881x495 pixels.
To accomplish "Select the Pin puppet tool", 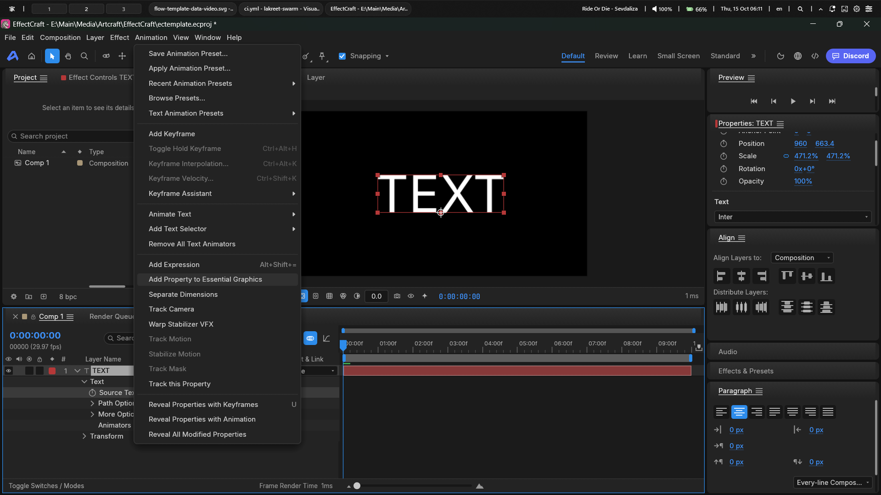I will (x=322, y=56).
